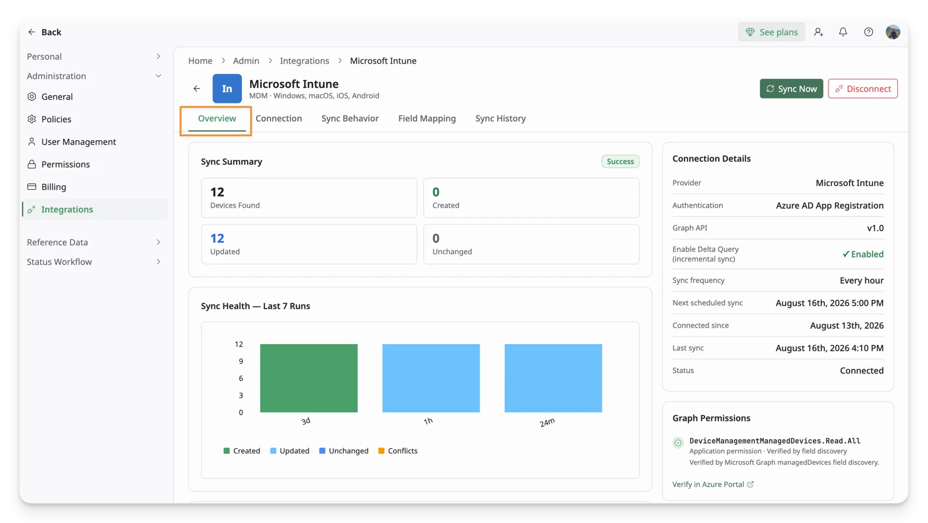This screenshot has height=523, width=928.
Task: Open the Field Mapping tab
Action: pos(427,118)
